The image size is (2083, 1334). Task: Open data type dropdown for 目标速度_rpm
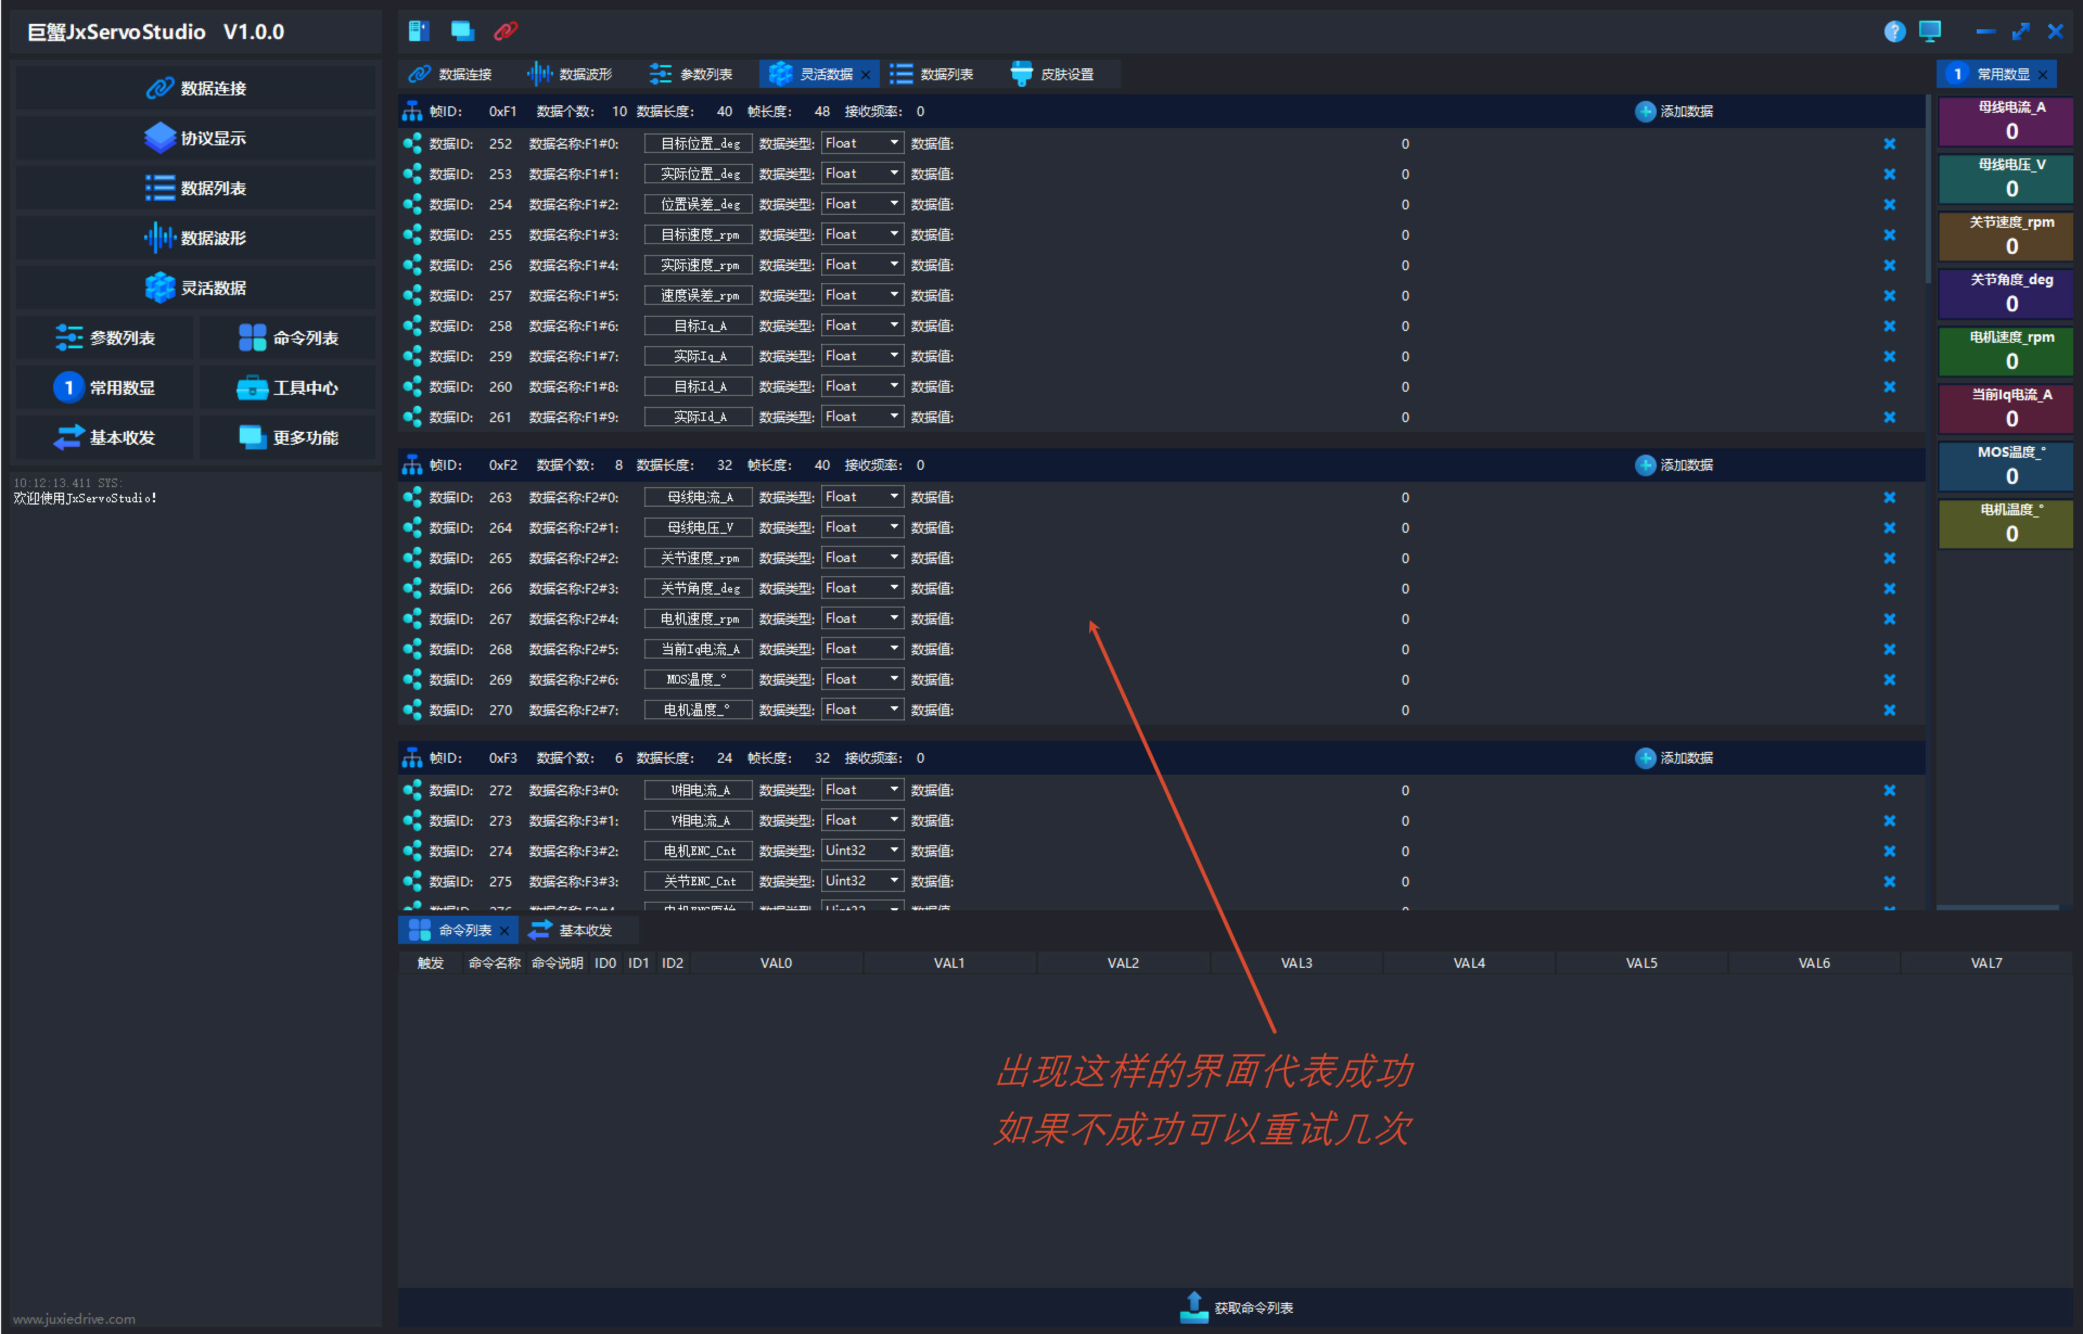[x=862, y=234]
